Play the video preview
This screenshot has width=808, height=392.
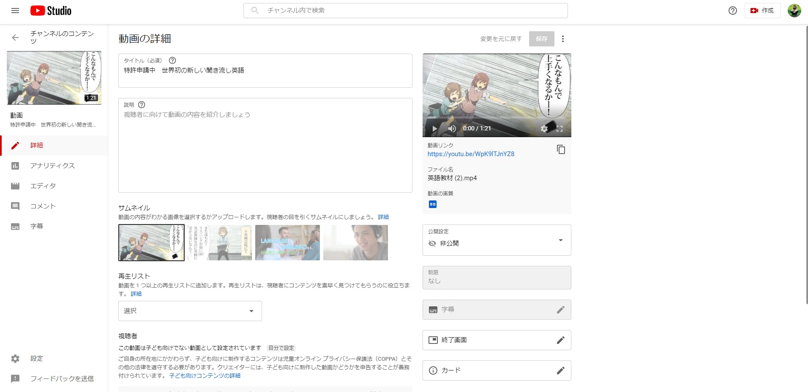[x=434, y=129]
